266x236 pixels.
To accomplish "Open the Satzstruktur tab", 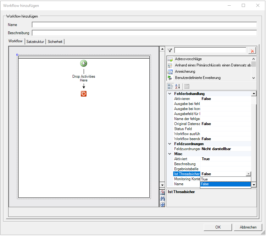I will pos(35,42).
